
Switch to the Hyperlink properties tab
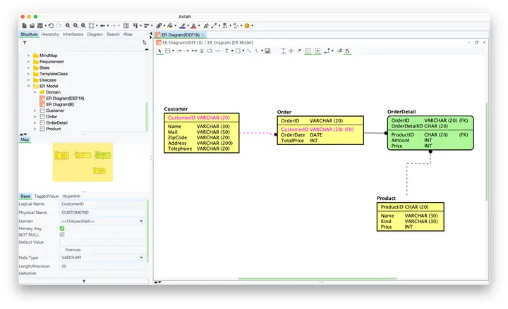point(71,196)
